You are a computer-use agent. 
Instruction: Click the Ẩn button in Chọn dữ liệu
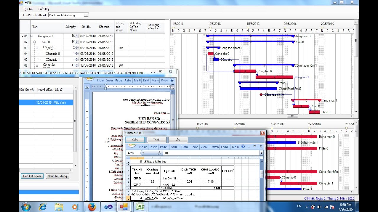(x=178, y=140)
